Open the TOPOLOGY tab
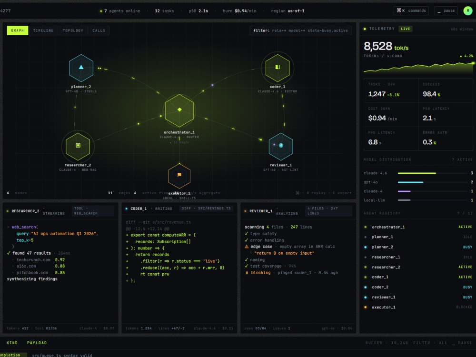 tap(73, 30)
